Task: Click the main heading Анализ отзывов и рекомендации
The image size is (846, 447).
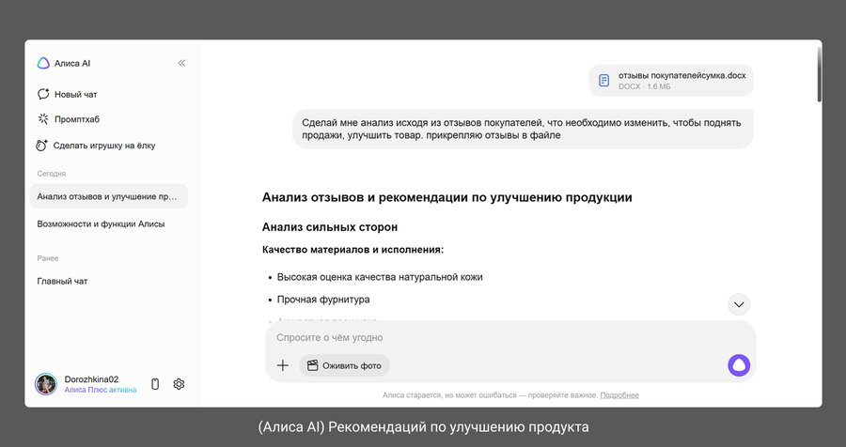Action: (x=446, y=197)
